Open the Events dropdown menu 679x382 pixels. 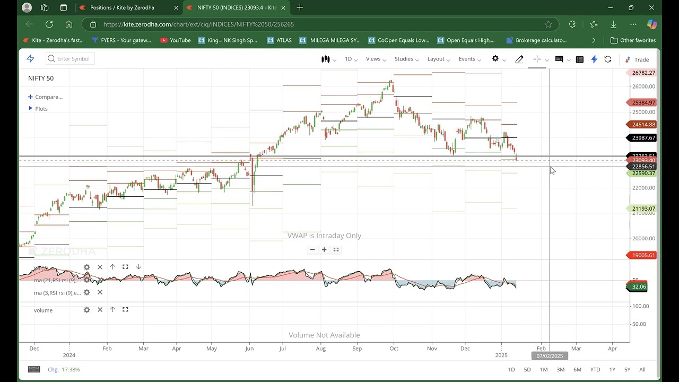point(470,59)
